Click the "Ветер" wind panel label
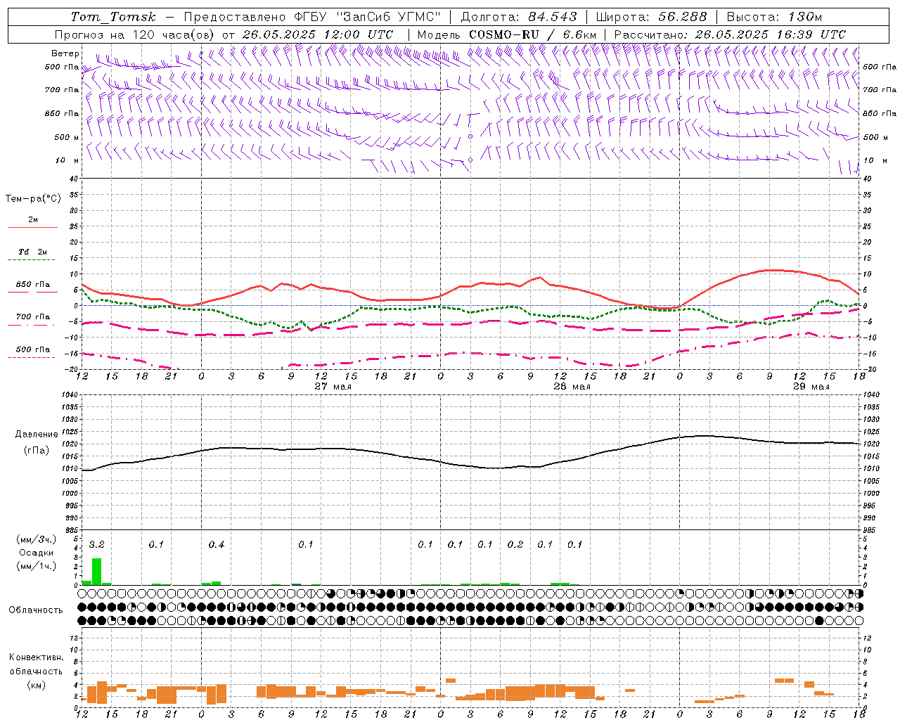This screenshot has height=720, width=900. [x=65, y=53]
